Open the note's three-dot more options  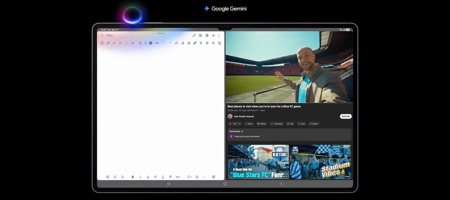coord(219,36)
